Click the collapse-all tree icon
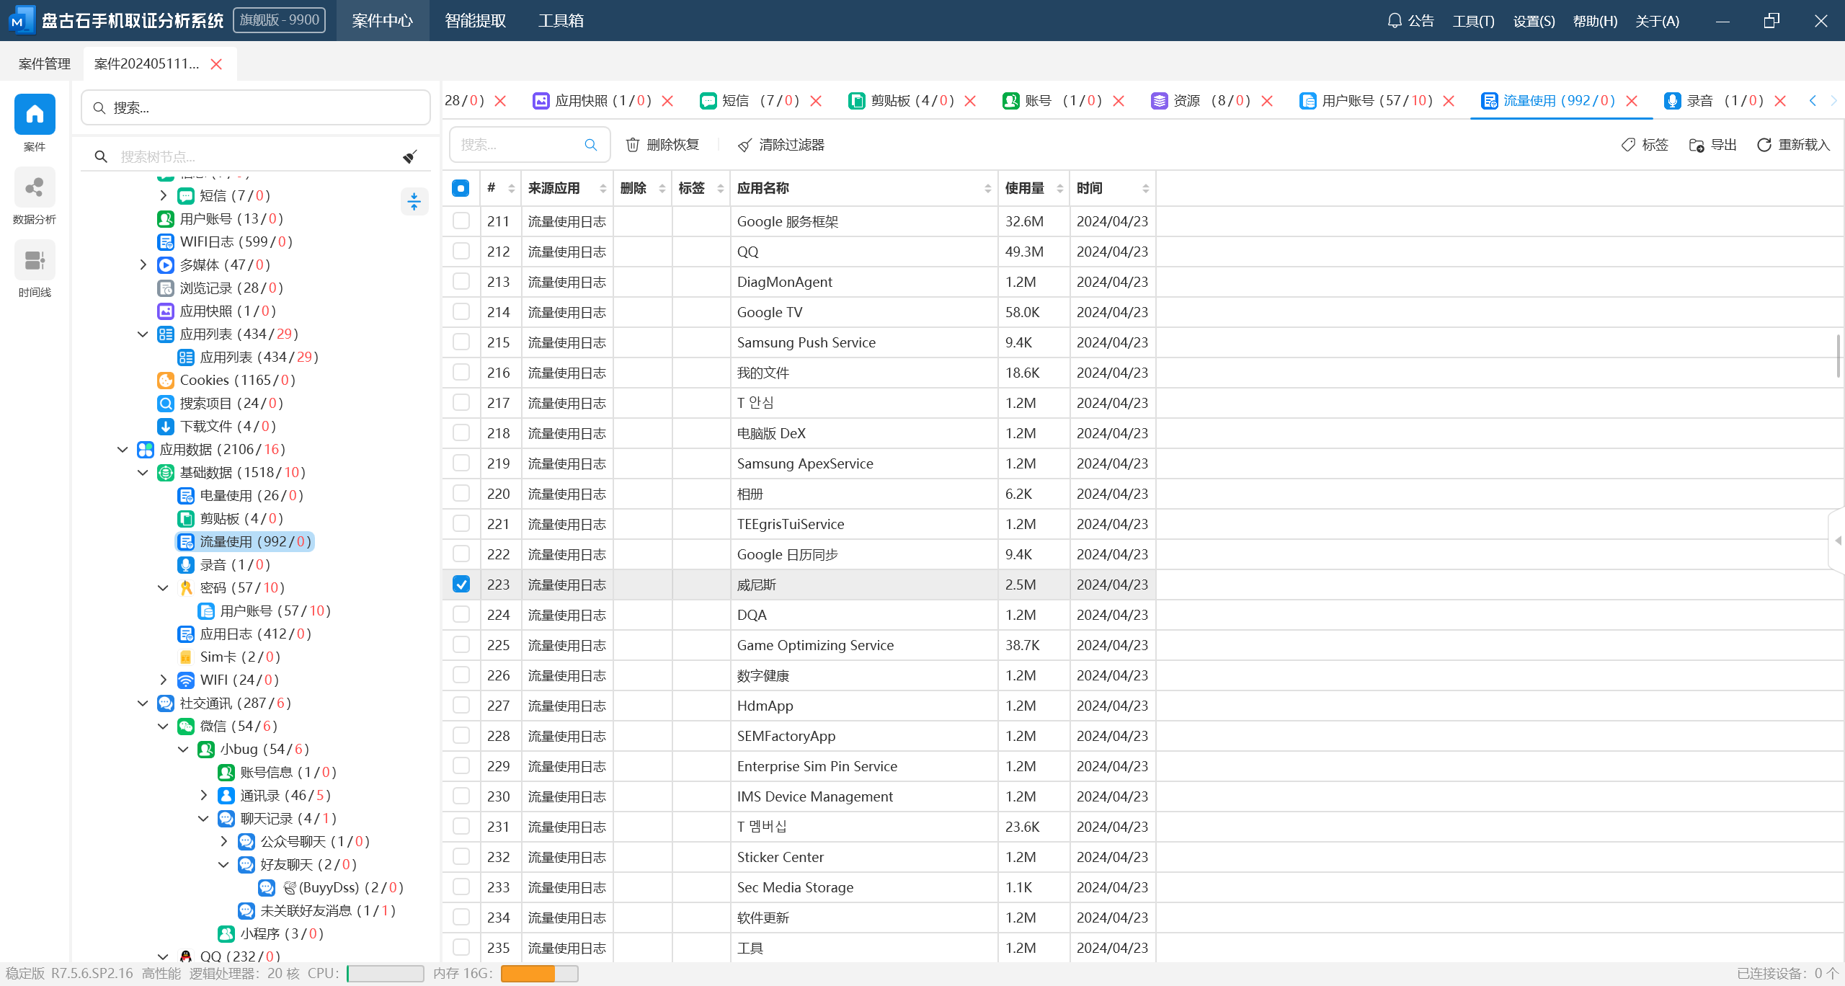1845x986 pixels. (414, 201)
